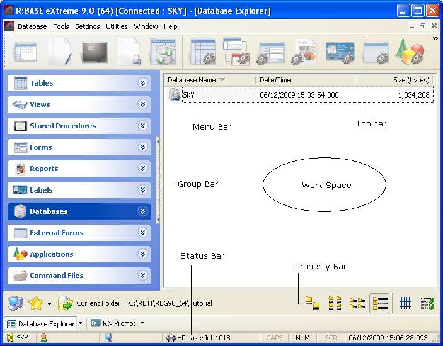This screenshot has height=346, width=443.
Task: Expand the External Forms group chevron
Action: (x=142, y=232)
